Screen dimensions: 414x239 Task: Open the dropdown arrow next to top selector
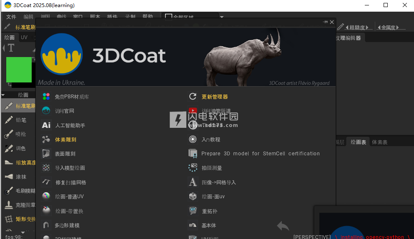coord(222,17)
